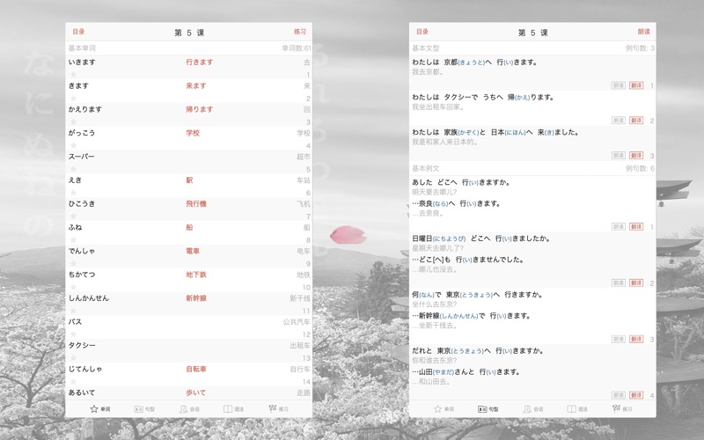Screen dimensions: 704x440
Task: Open 单词 tab in left panel
Action: coord(100,409)
